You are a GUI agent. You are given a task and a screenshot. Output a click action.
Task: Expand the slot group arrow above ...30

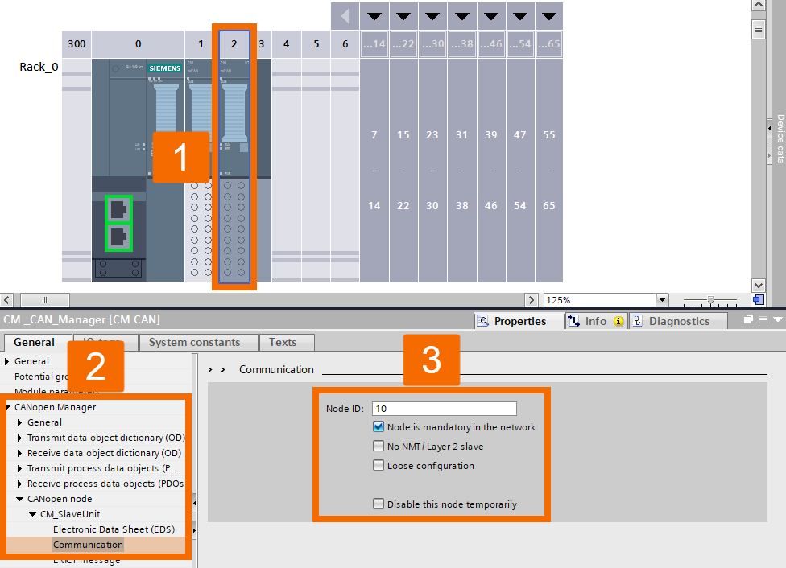tap(432, 16)
